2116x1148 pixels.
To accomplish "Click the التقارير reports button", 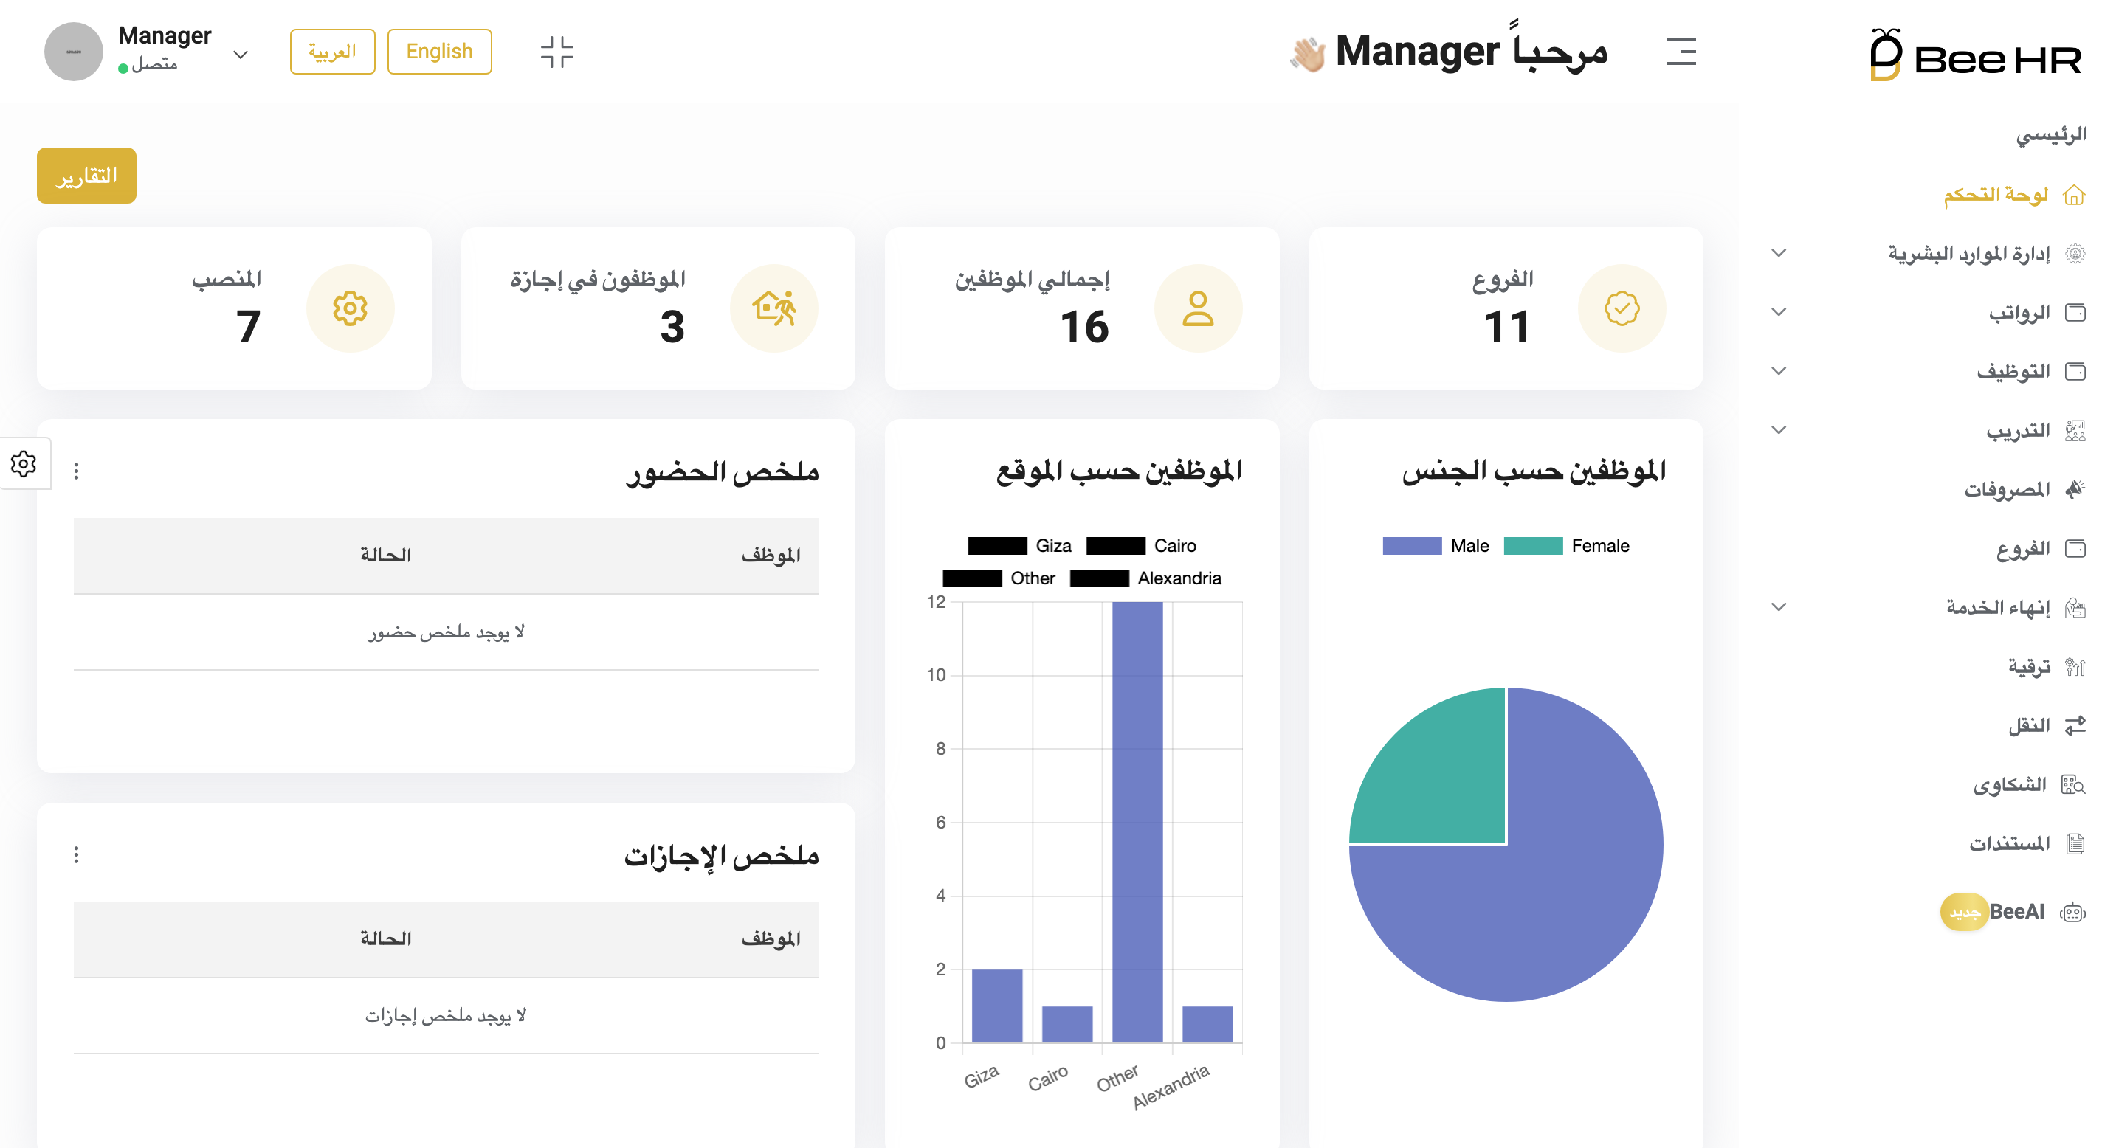I will coord(86,174).
